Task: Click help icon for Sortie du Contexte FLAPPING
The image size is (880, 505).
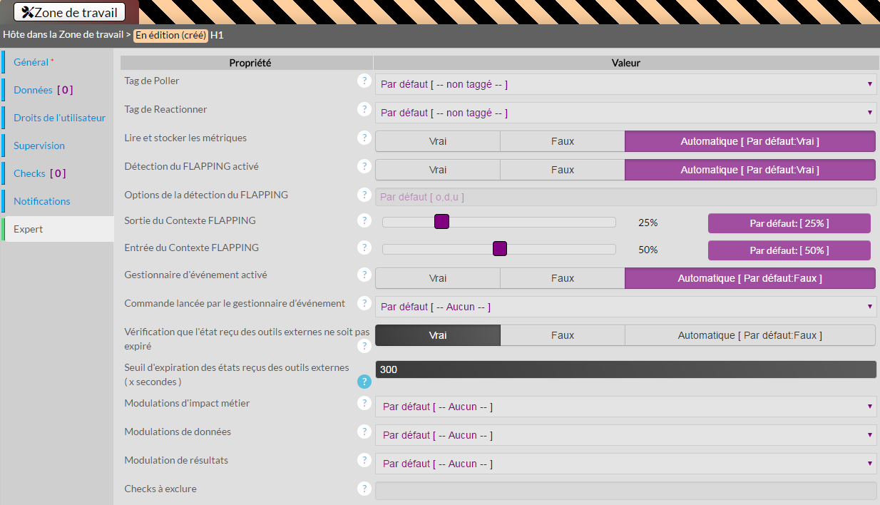Action: click(364, 220)
